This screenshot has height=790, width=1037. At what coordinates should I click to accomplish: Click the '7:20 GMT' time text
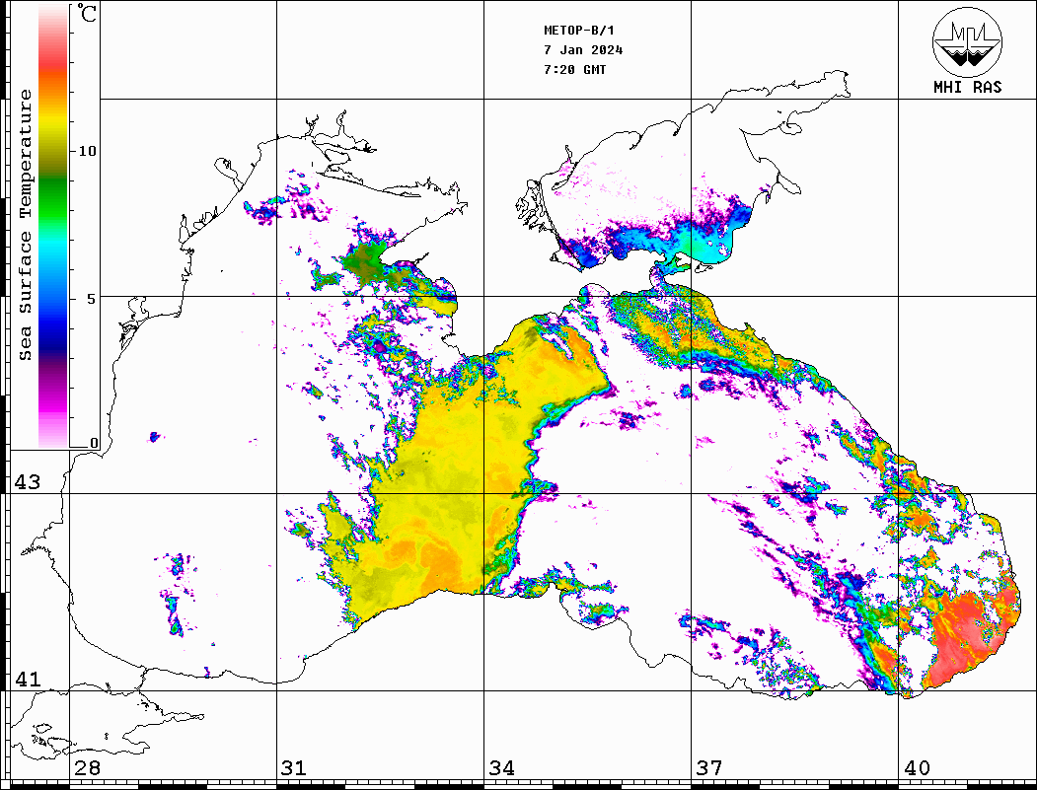tap(574, 70)
